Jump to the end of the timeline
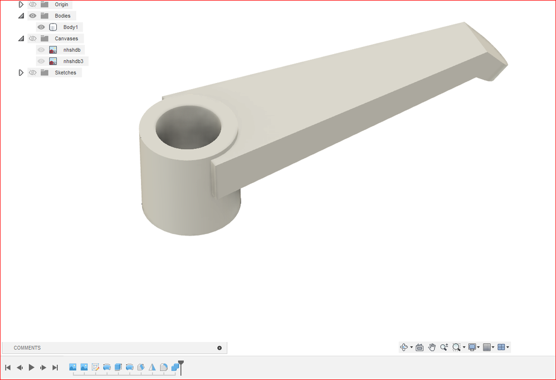Viewport: 556px width, 380px height. point(55,367)
